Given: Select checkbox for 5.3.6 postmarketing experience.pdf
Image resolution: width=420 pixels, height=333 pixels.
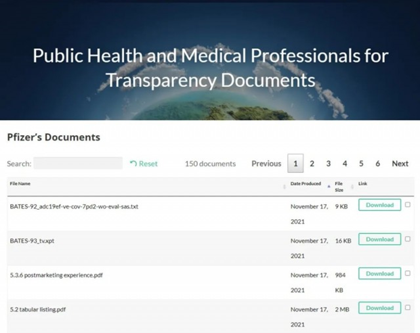Looking at the screenshot, I should click(407, 273).
